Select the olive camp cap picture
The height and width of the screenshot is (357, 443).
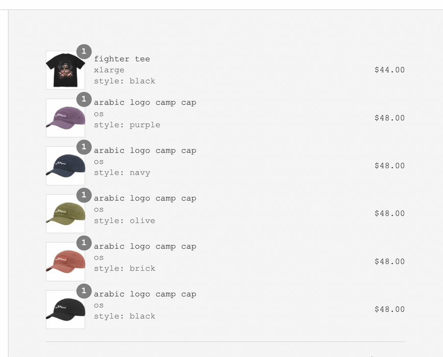pyautogui.click(x=65, y=214)
